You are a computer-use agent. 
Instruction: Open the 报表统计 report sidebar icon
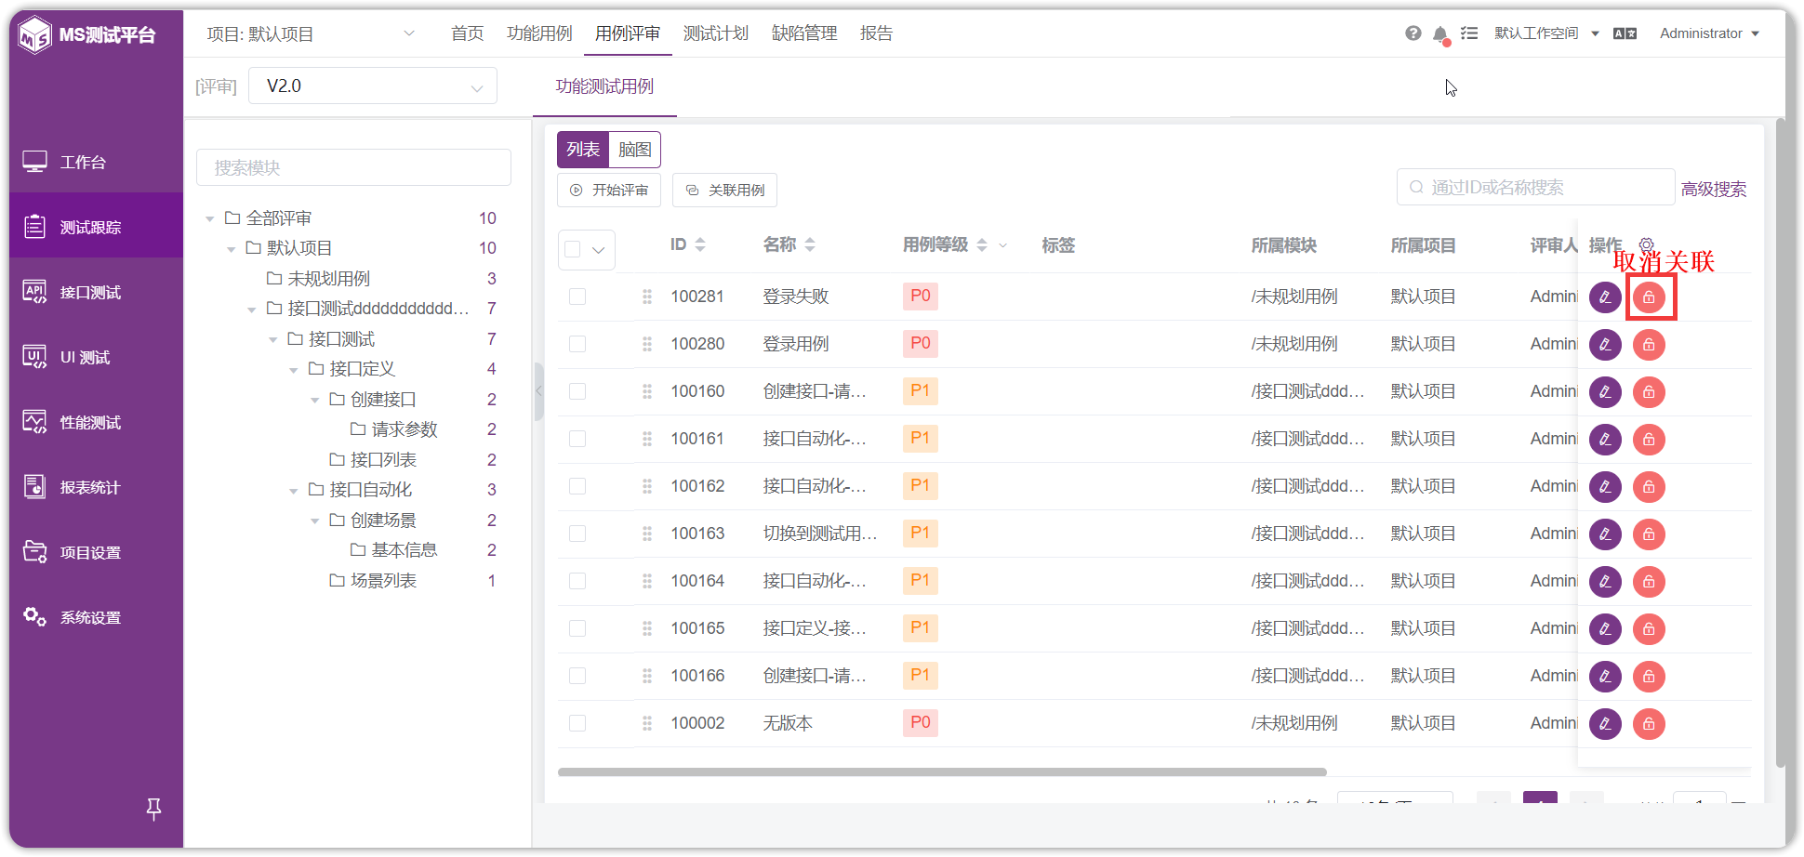pos(34,487)
